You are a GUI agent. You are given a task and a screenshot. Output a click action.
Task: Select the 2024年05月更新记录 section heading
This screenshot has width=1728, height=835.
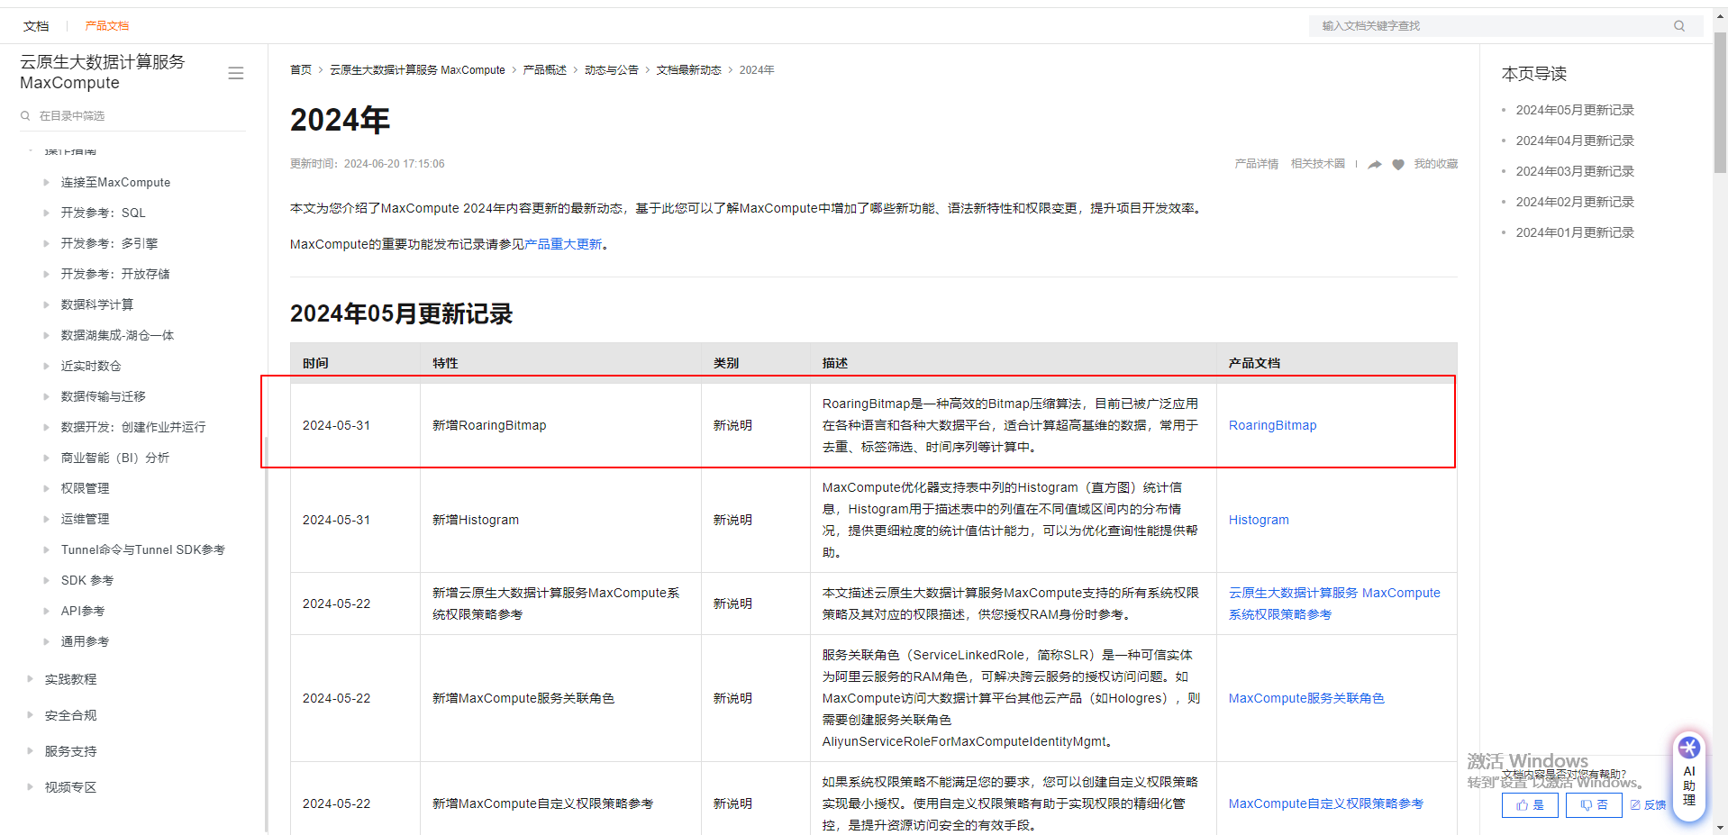click(401, 313)
